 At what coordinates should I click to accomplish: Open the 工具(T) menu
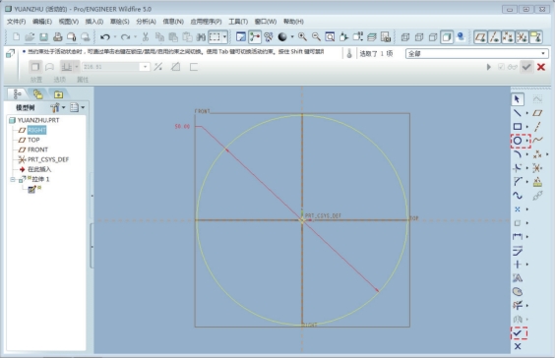238,22
